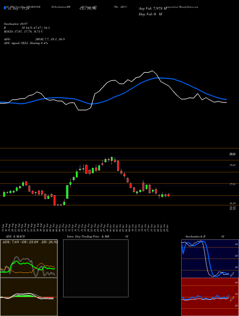Click the tall green candle after the September low
This screenshot has width=239, height=316.
pos(67,192)
